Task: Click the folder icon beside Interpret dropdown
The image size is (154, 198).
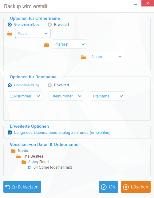Action: [x=46, y=45]
